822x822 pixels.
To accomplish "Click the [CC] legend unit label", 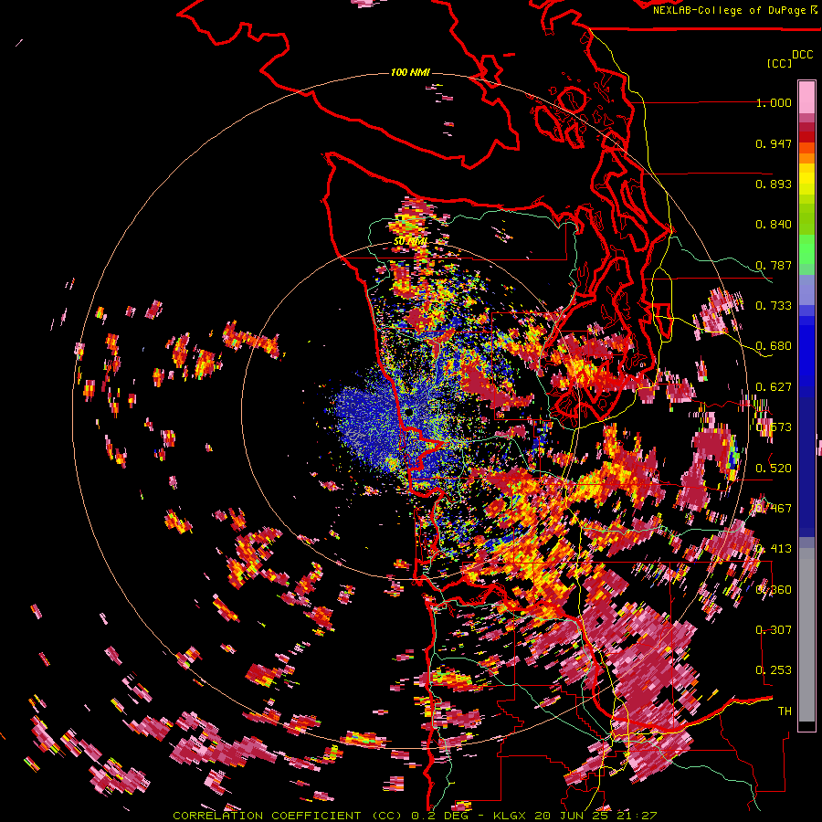I will (x=779, y=63).
